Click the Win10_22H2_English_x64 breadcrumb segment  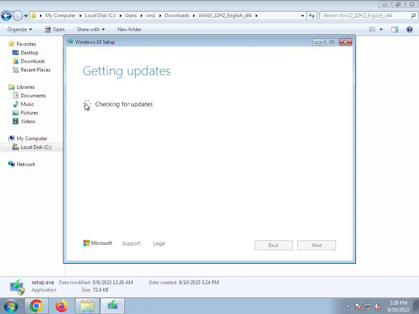coord(225,16)
